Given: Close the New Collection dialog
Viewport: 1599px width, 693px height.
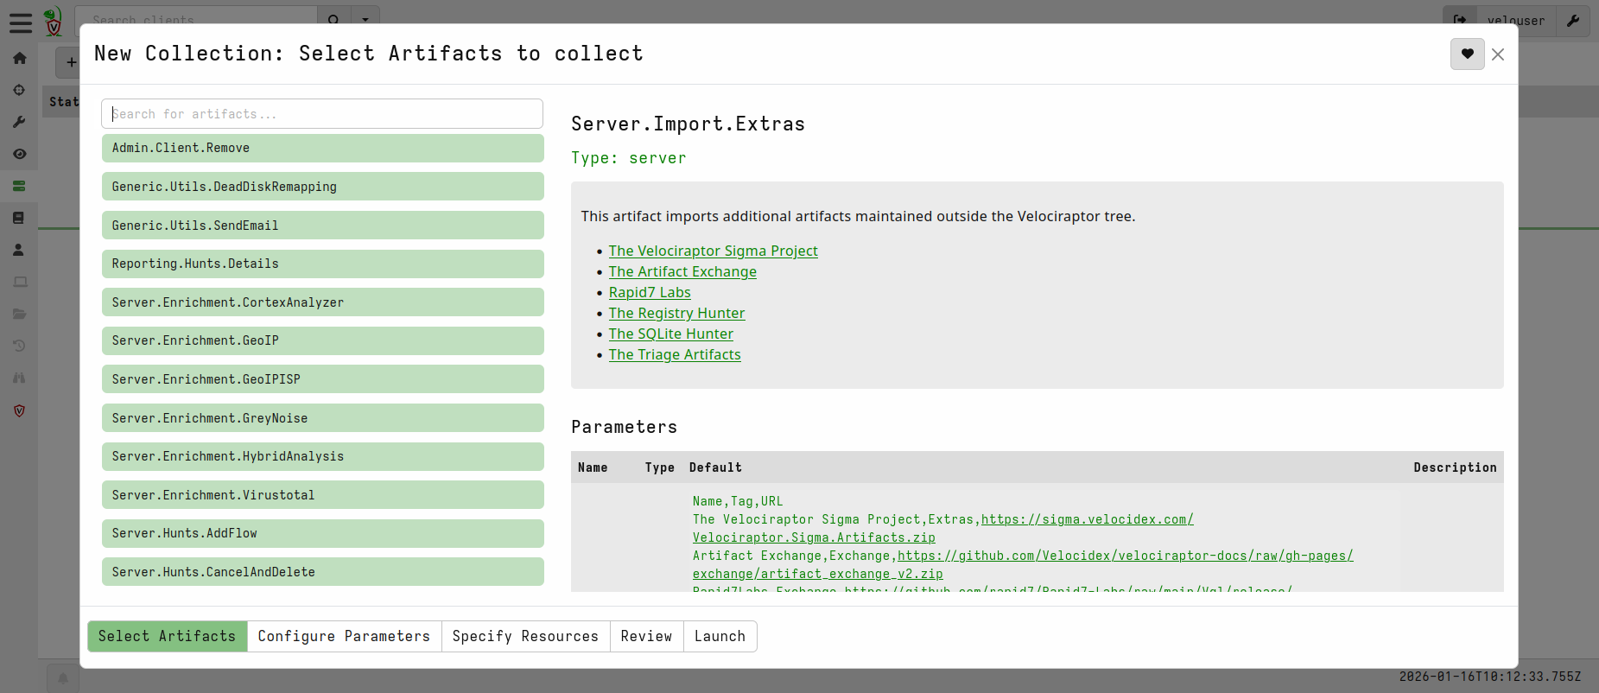Looking at the screenshot, I should (x=1498, y=54).
